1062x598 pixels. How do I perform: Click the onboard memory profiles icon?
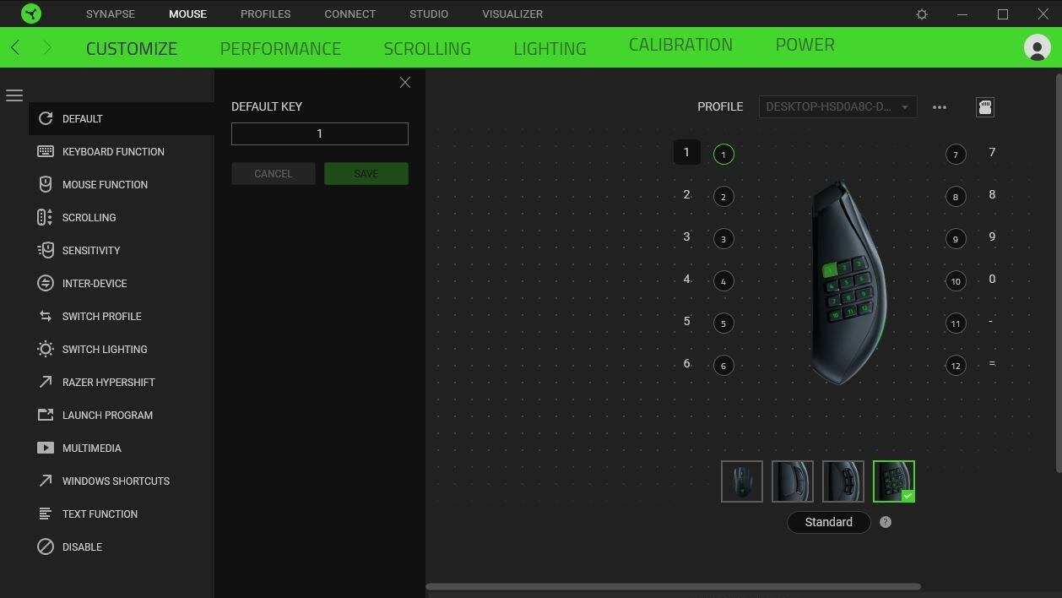pyautogui.click(x=984, y=106)
